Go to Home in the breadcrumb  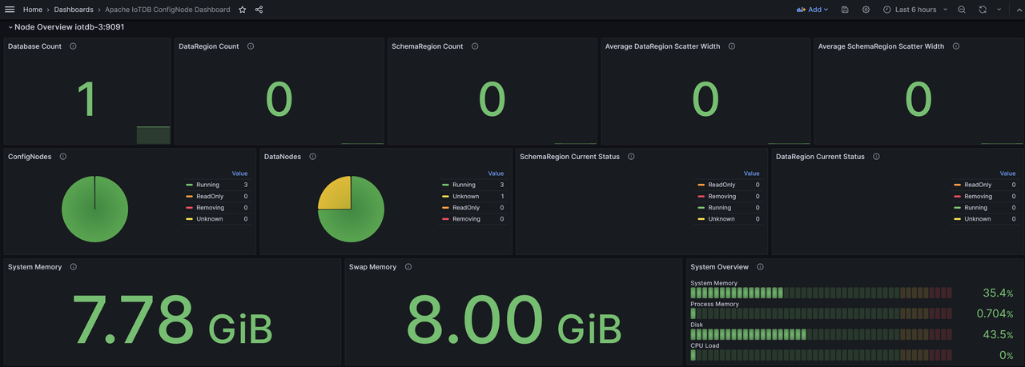pyautogui.click(x=33, y=10)
